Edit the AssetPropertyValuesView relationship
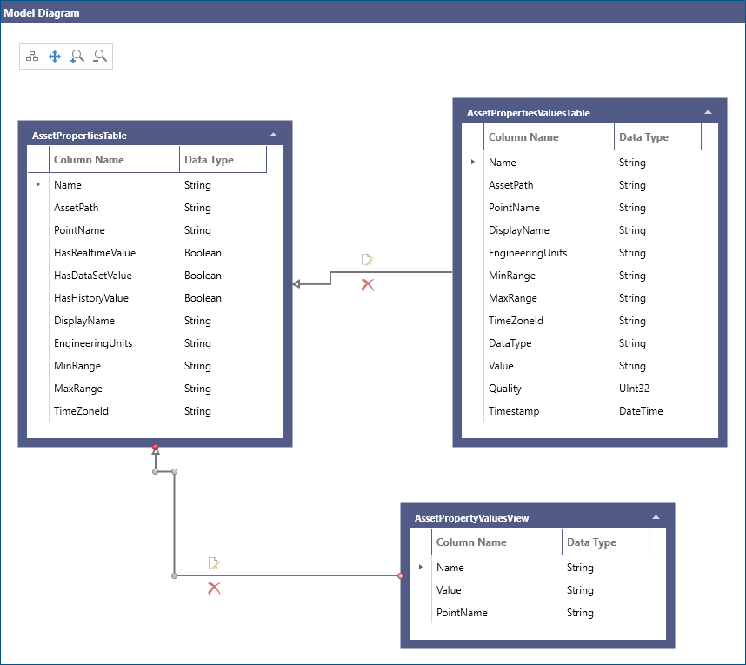 pyautogui.click(x=214, y=562)
